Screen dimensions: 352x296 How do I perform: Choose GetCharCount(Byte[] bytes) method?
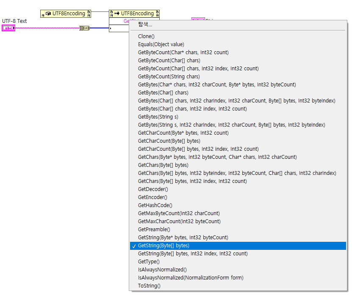[238, 141]
